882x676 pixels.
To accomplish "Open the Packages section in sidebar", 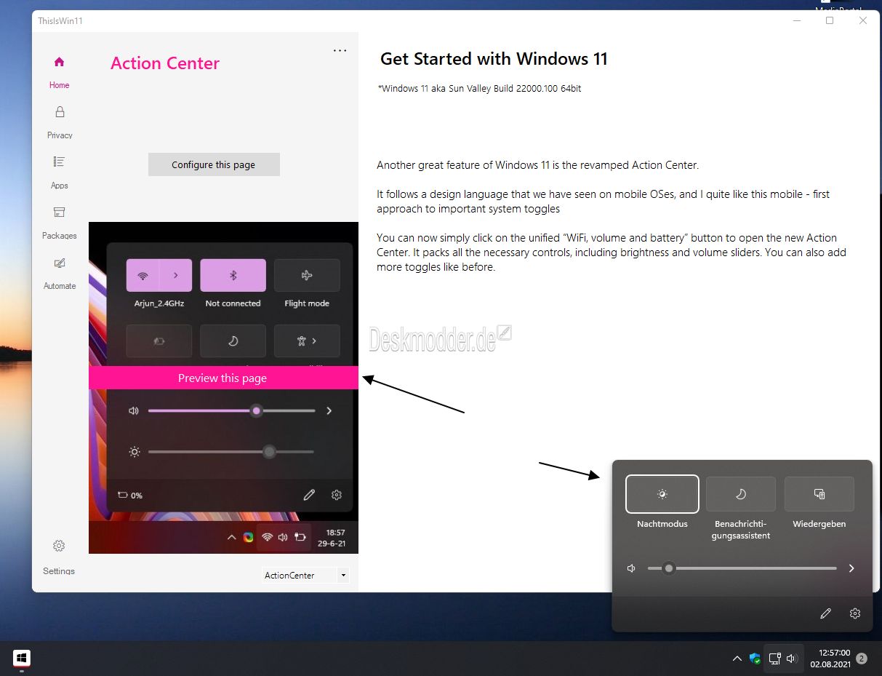I will coord(60,223).
